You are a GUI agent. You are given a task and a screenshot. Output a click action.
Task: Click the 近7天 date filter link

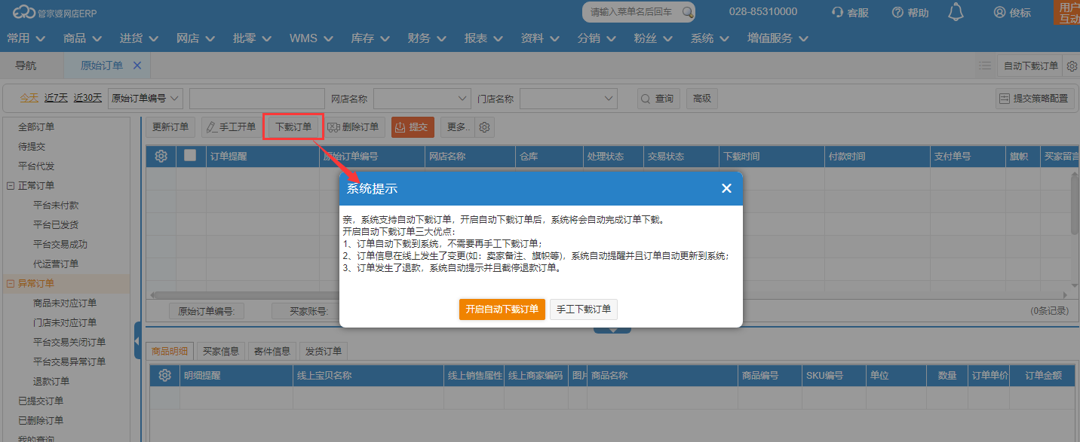[x=56, y=98]
